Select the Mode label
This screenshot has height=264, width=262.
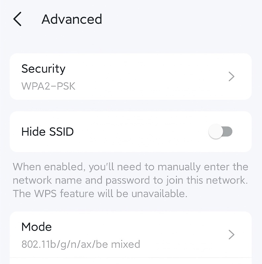(36, 227)
